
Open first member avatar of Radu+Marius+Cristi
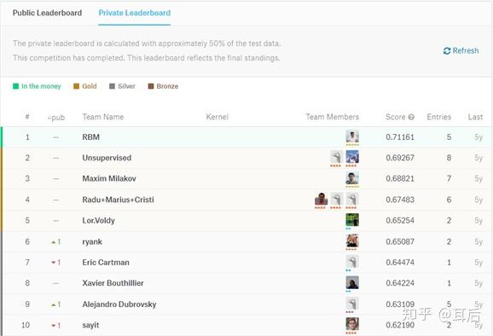[321, 199]
